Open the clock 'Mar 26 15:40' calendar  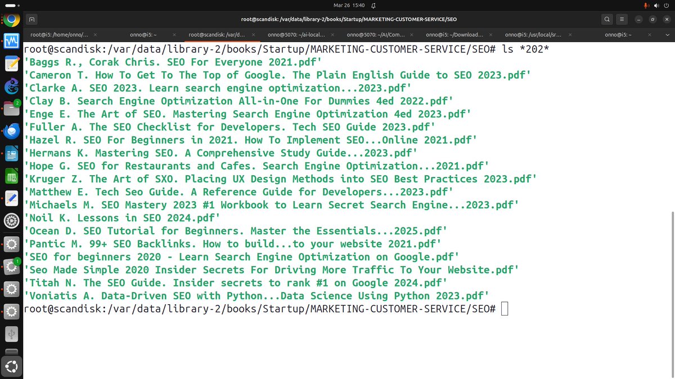pos(349,5)
